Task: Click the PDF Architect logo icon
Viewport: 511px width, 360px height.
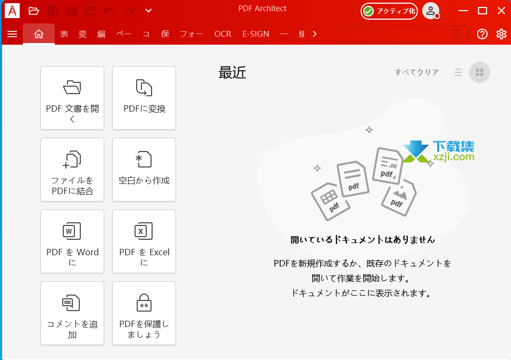Action: tap(12, 11)
